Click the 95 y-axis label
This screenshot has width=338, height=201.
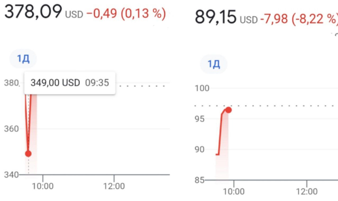200,119
